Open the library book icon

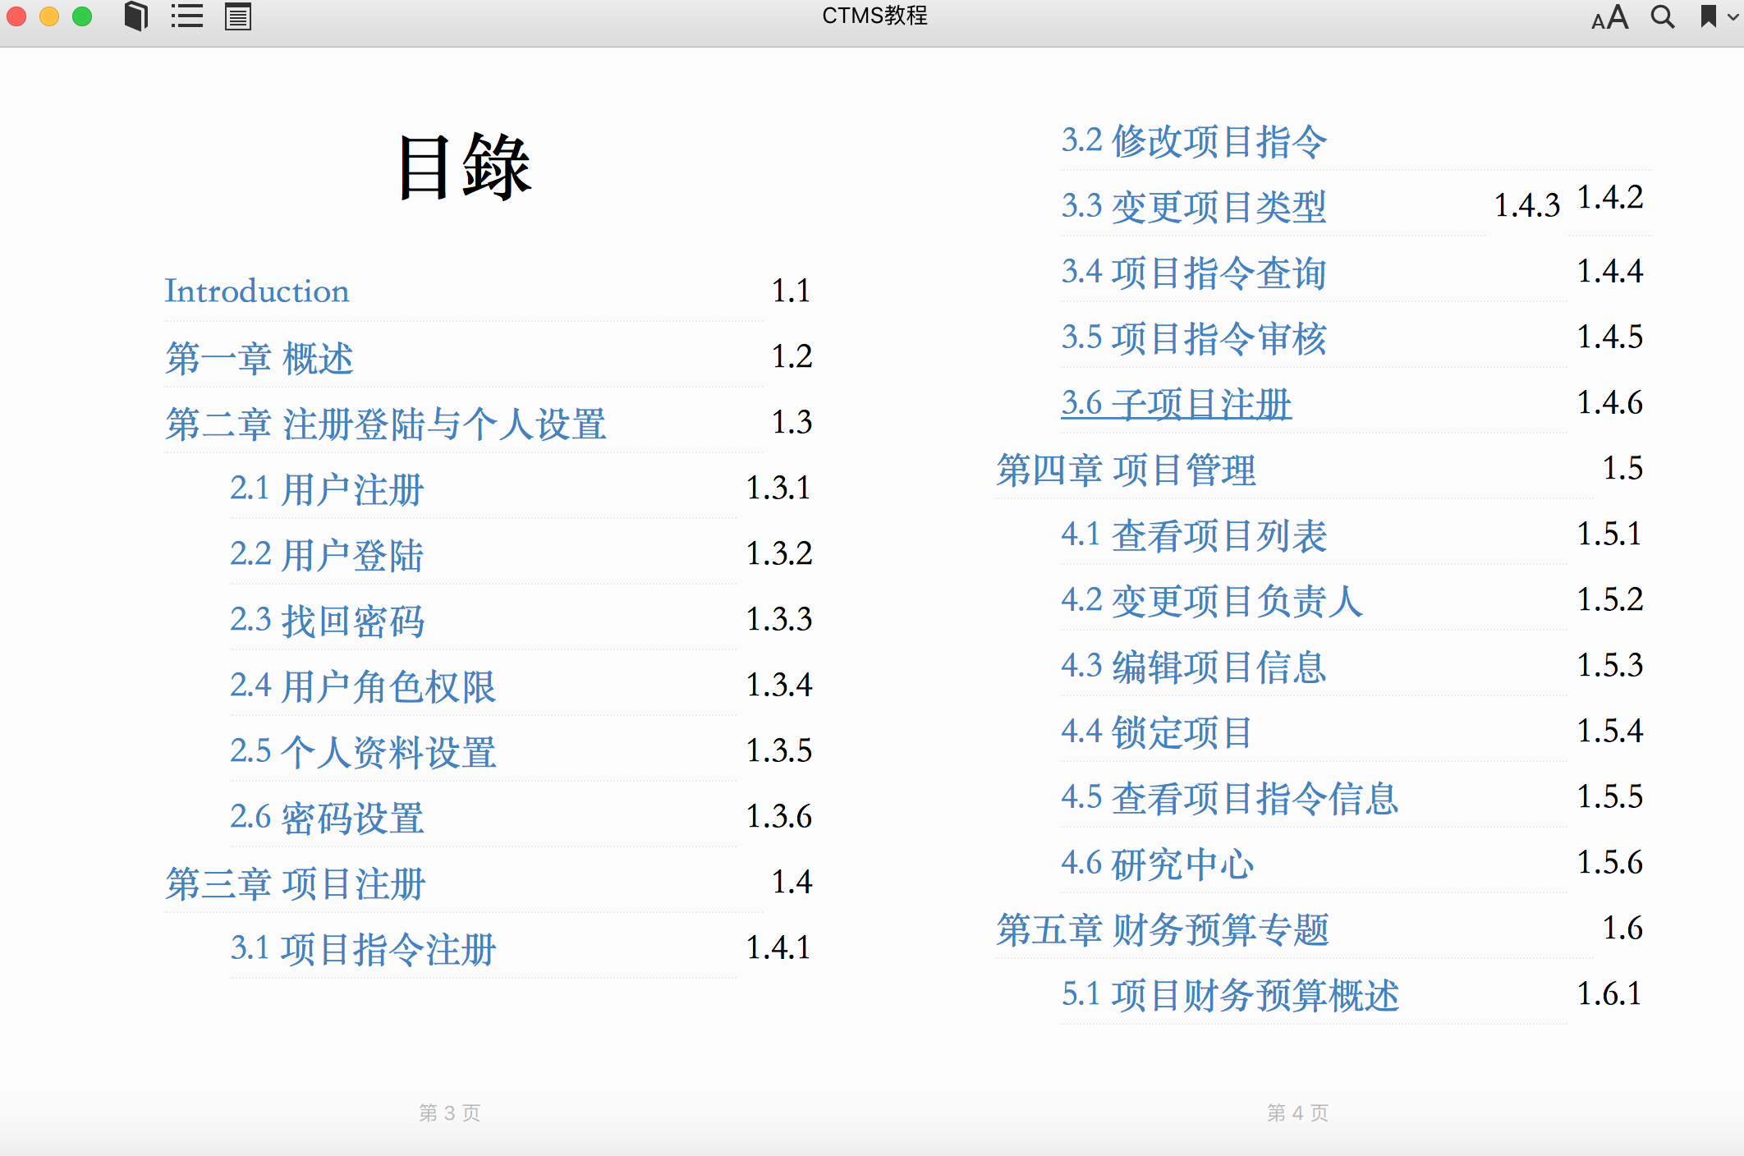point(136,16)
